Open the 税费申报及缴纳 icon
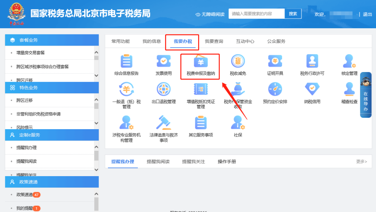The height and width of the screenshot is (212, 376). coord(201,62)
